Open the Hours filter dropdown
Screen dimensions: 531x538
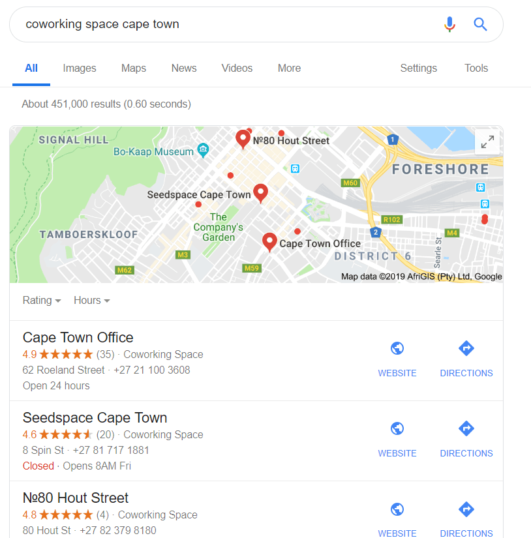point(91,301)
